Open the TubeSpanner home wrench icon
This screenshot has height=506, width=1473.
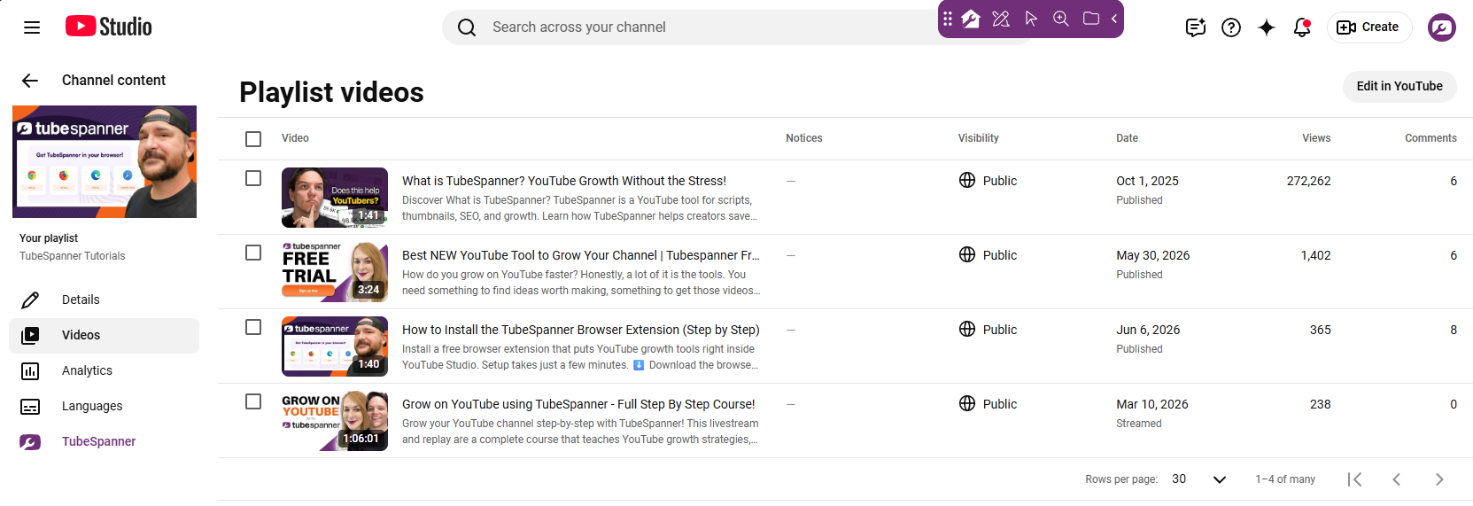click(x=971, y=19)
